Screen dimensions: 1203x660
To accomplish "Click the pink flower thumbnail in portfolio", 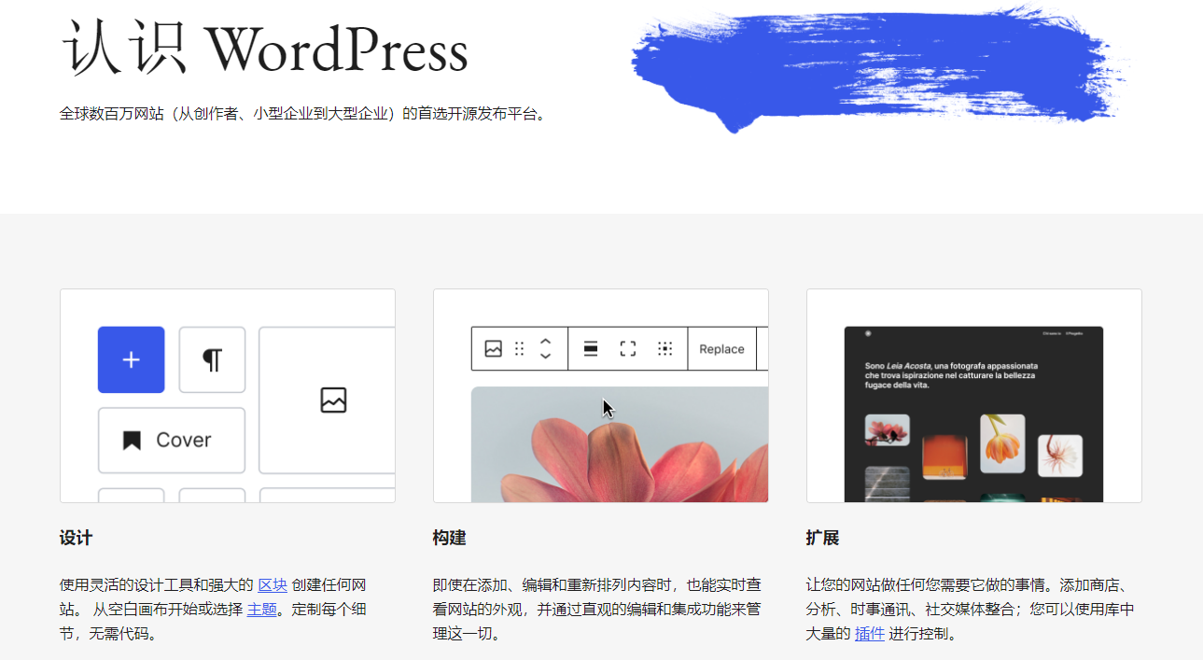I will pos(888,430).
